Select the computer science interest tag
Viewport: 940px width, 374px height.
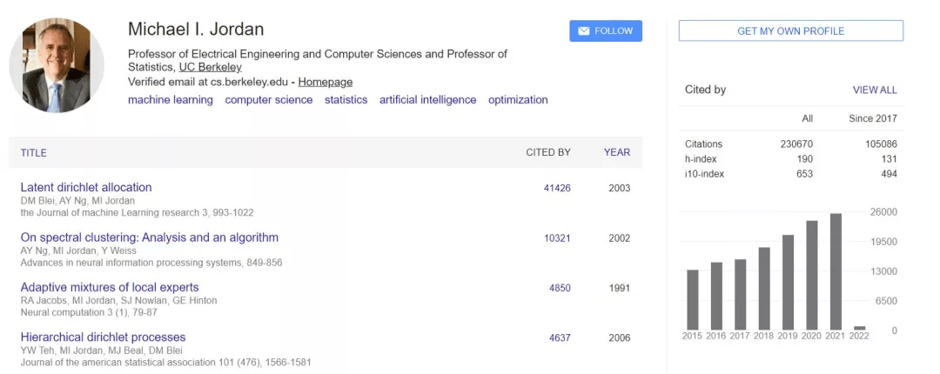(x=269, y=100)
